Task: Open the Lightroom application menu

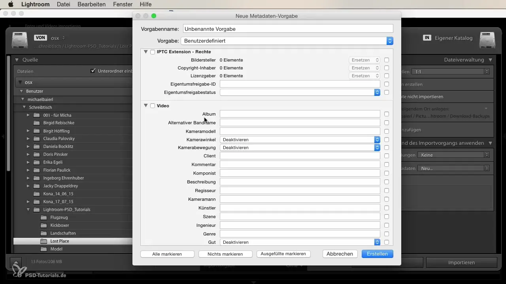Action: (x=35, y=4)
